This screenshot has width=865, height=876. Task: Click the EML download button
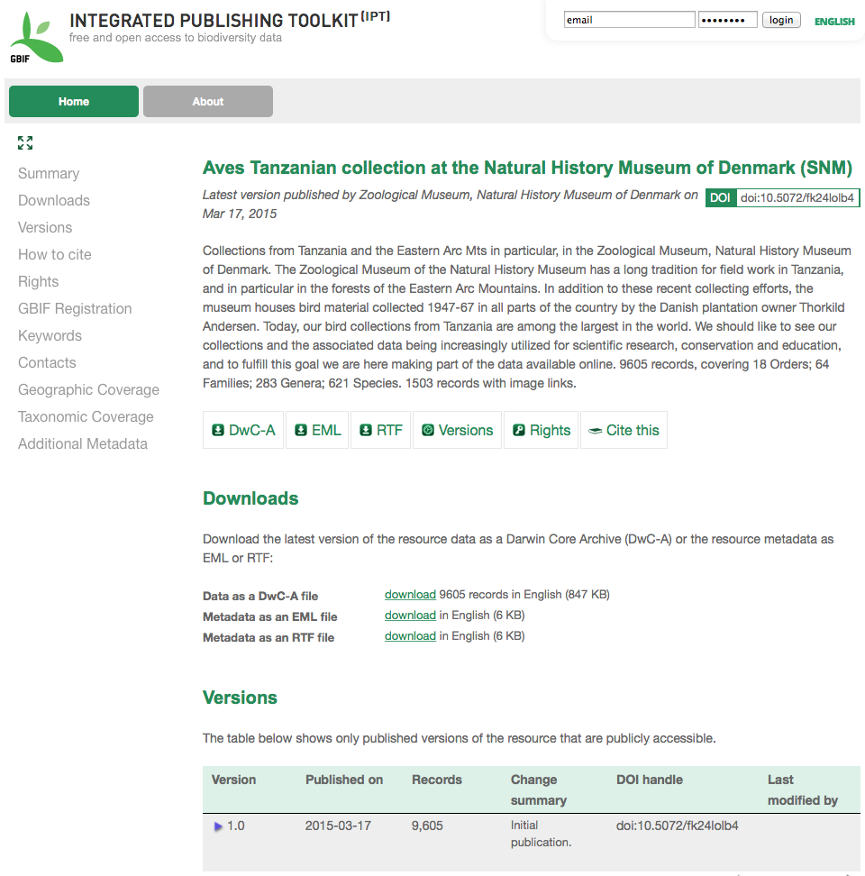pos(317,430)
